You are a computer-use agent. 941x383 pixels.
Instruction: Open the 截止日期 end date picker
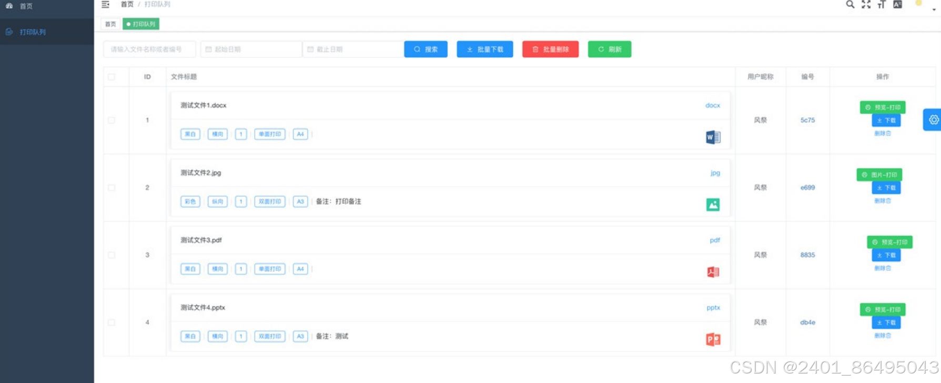(353, 49)
